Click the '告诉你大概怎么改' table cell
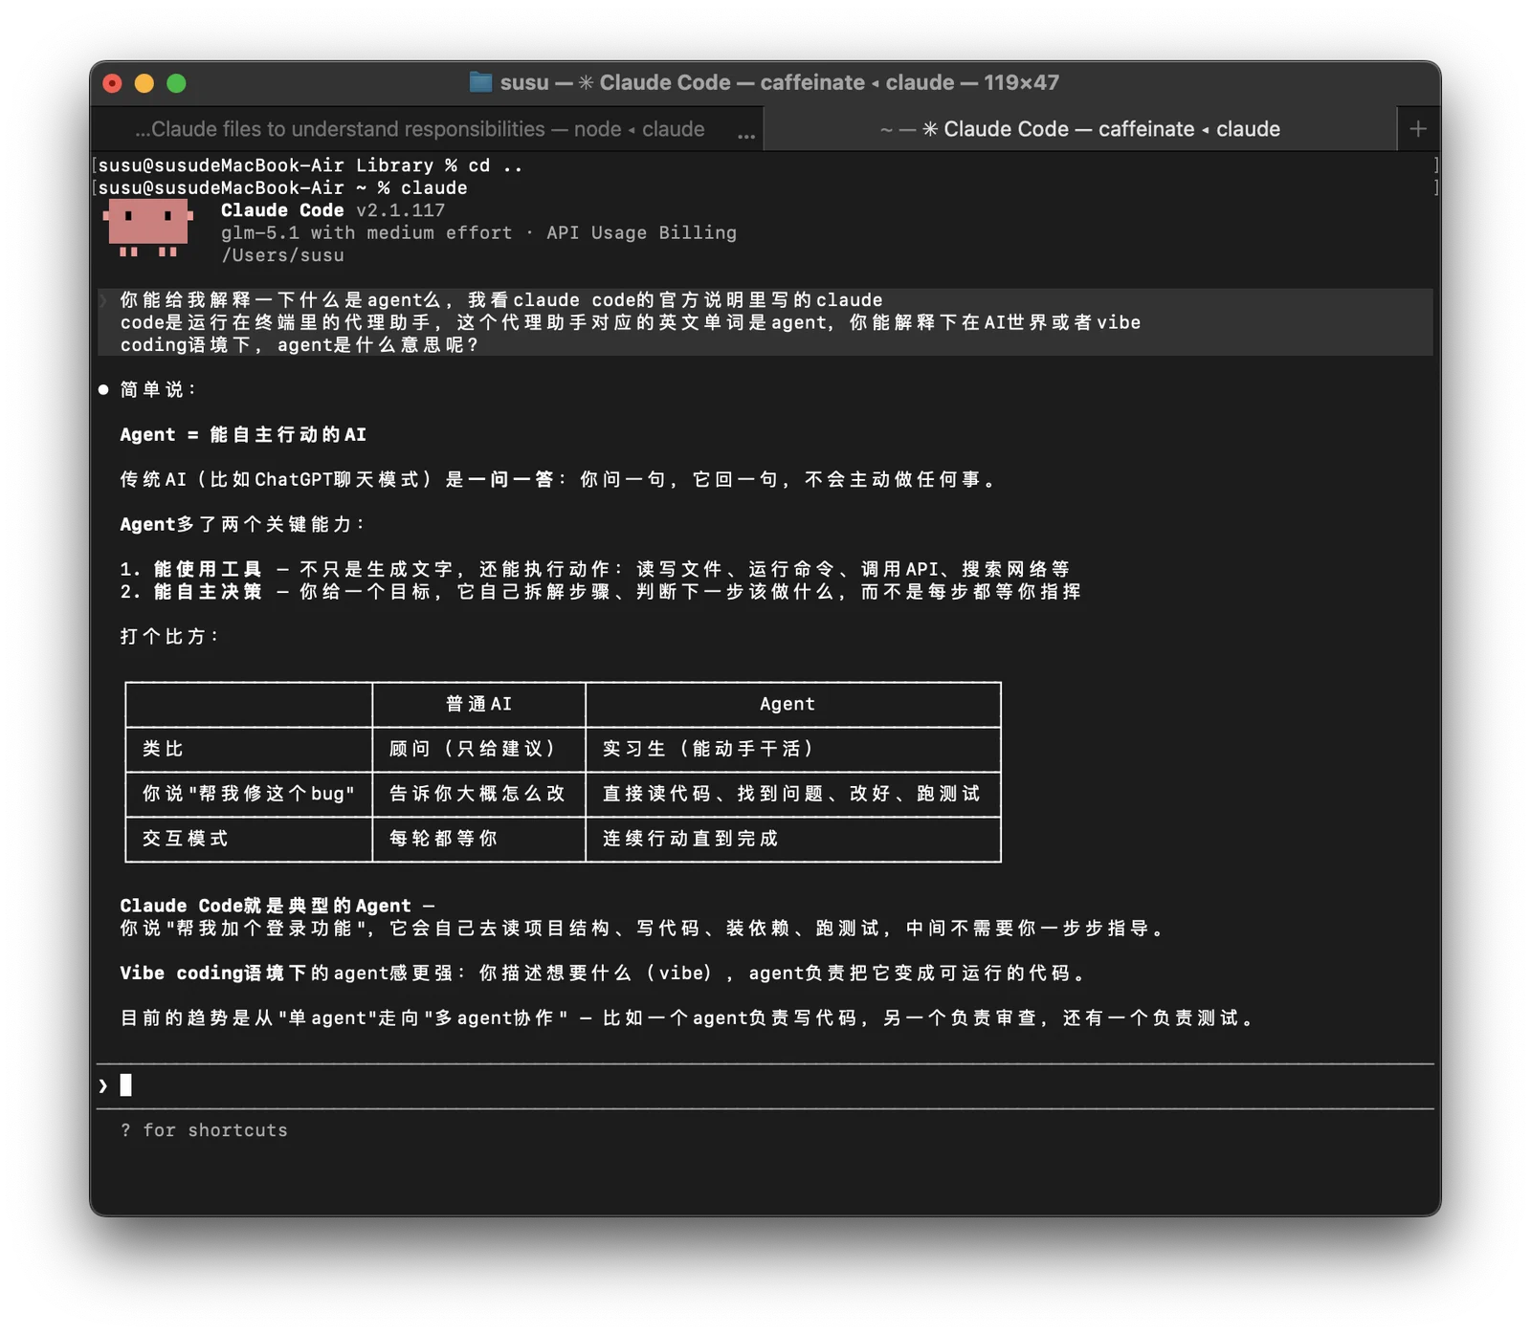This screenshot has width=1531, height=1335. click(478, 794)
